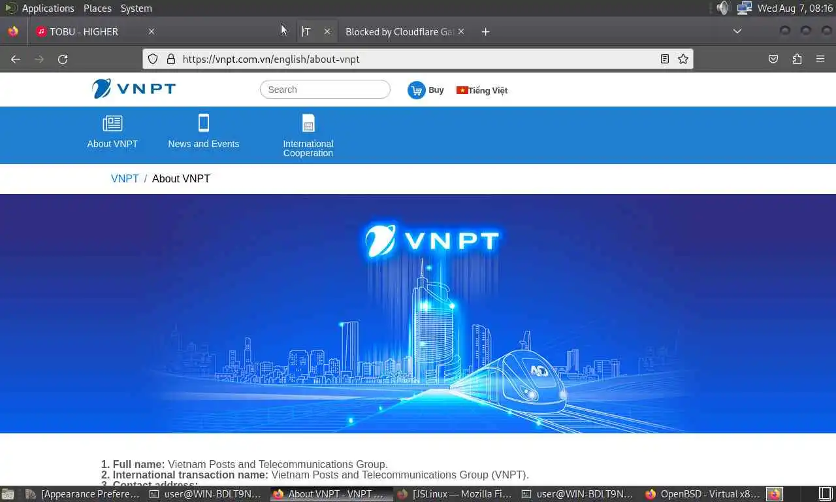This screenshot has width=836, height=502.
Task: Switch to second user@WIN-BDLT9N terminal window
Action: pyautogui.click(x=579, y=494)
